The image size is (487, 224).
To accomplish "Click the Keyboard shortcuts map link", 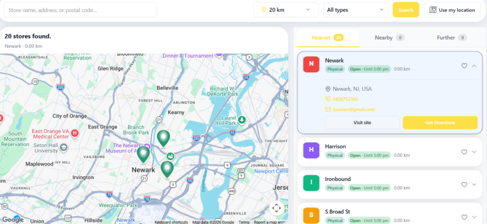I will (x=171, y=222).
